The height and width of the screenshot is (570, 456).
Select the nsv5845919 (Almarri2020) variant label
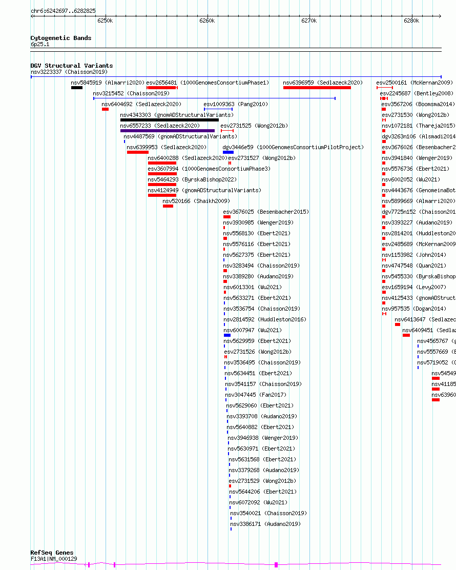point(108,83)
